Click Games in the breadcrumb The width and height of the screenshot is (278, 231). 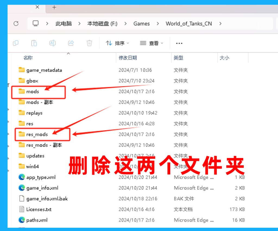point(141,24)
